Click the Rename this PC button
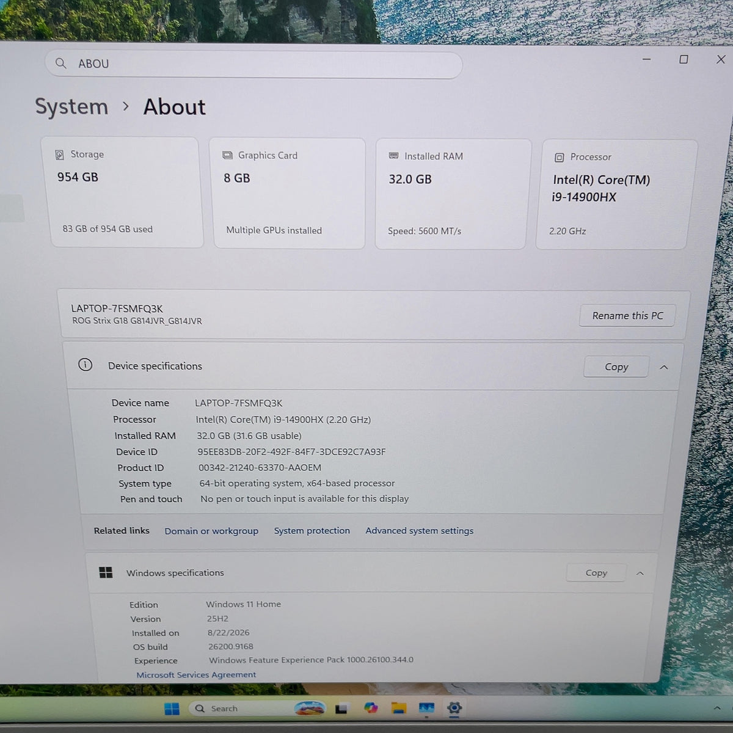Viewport: 733px width, 733px height. [627, 315]
